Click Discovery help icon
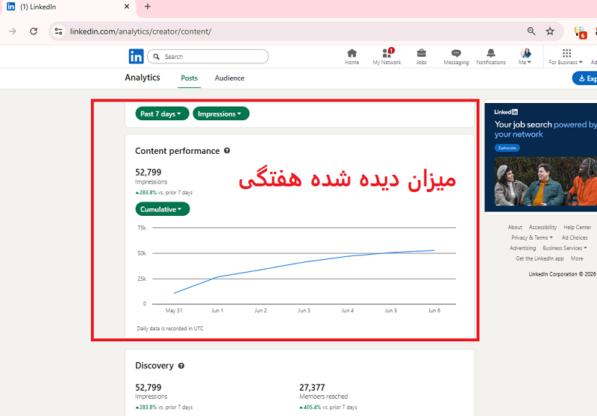The height and width of the screenshot is (416, 597). click(181, 366)
